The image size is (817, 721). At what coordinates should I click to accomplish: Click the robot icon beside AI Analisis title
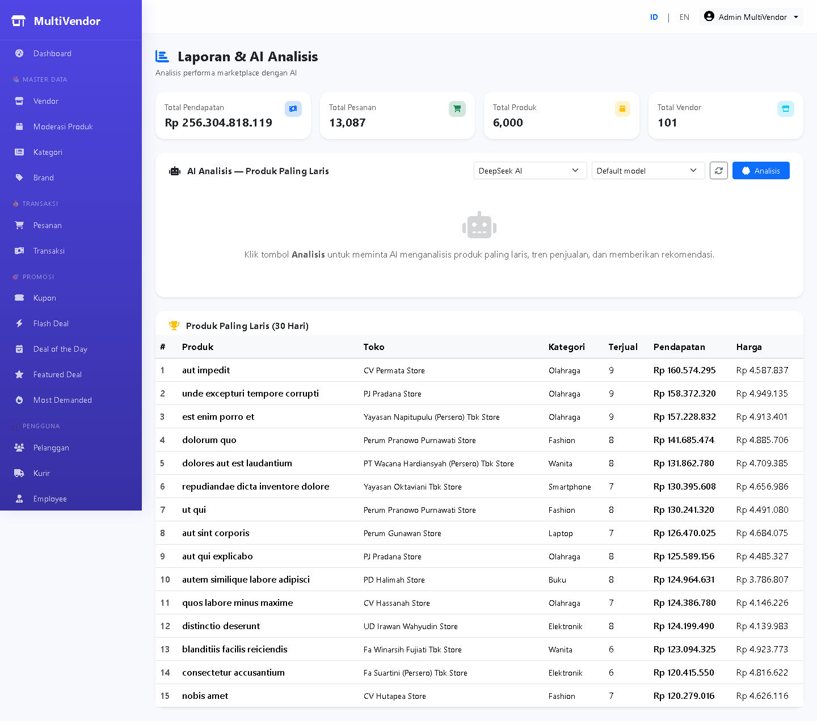click(175, 171)
